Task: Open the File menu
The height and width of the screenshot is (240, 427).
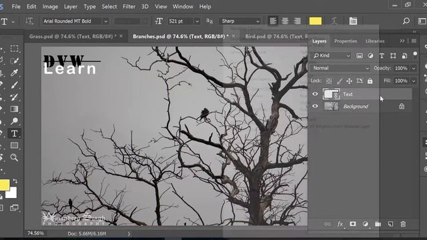Action: [16, 7]
